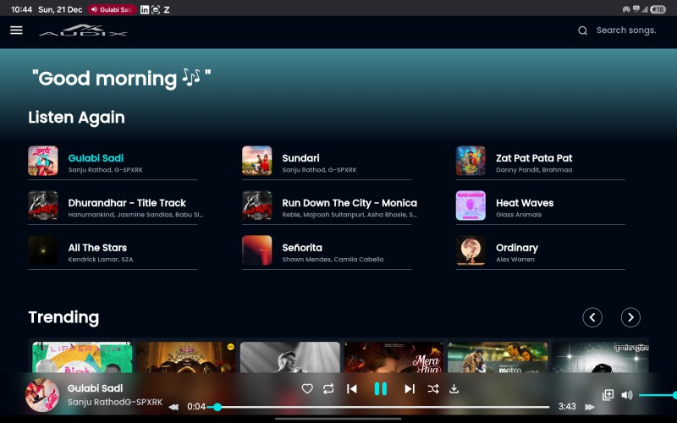The image size is (677, 423).
Task: Click the fast-forward icon beside song duration
Action: point(590,407)
